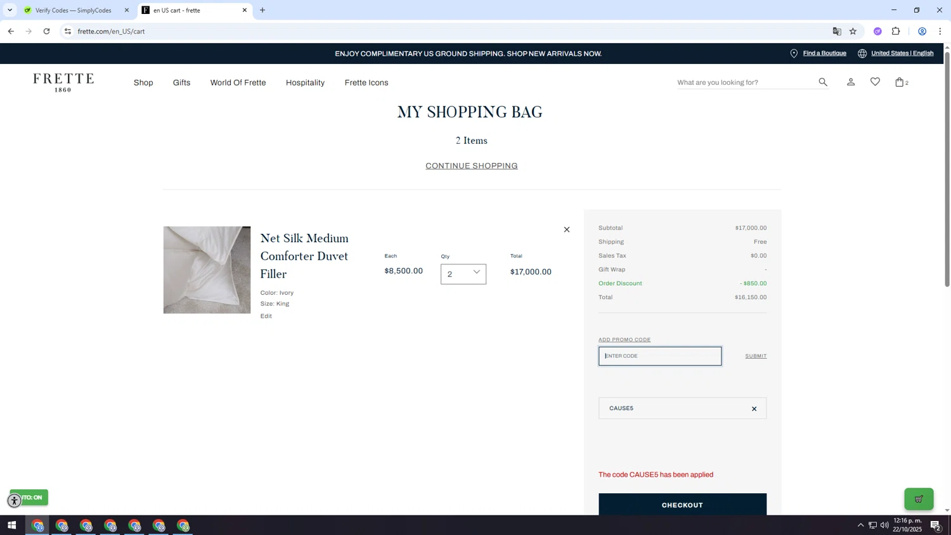This screenshot has height=535, width=951.
Task: Show hidden system tray icons
Action: [860, 525]
